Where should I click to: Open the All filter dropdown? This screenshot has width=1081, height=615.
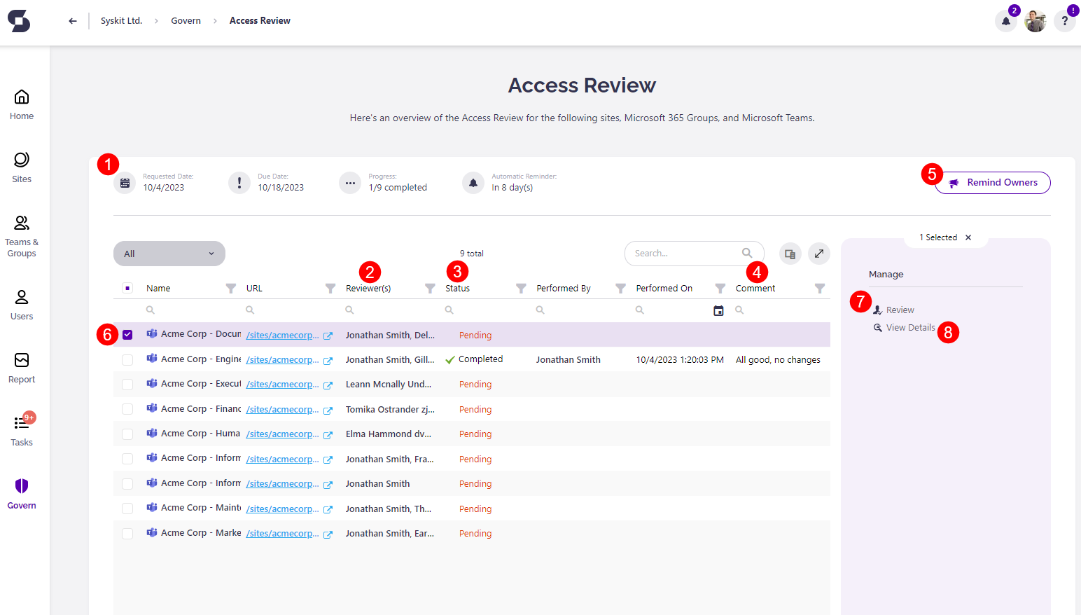click(169, 253)
